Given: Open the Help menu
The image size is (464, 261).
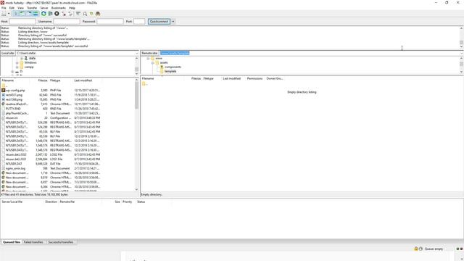Looking at the screenshot, I should coord(72,8).
